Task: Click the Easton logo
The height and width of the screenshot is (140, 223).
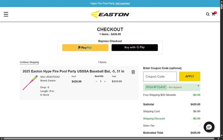Action: pyautogui.click(x=110, y=14)
